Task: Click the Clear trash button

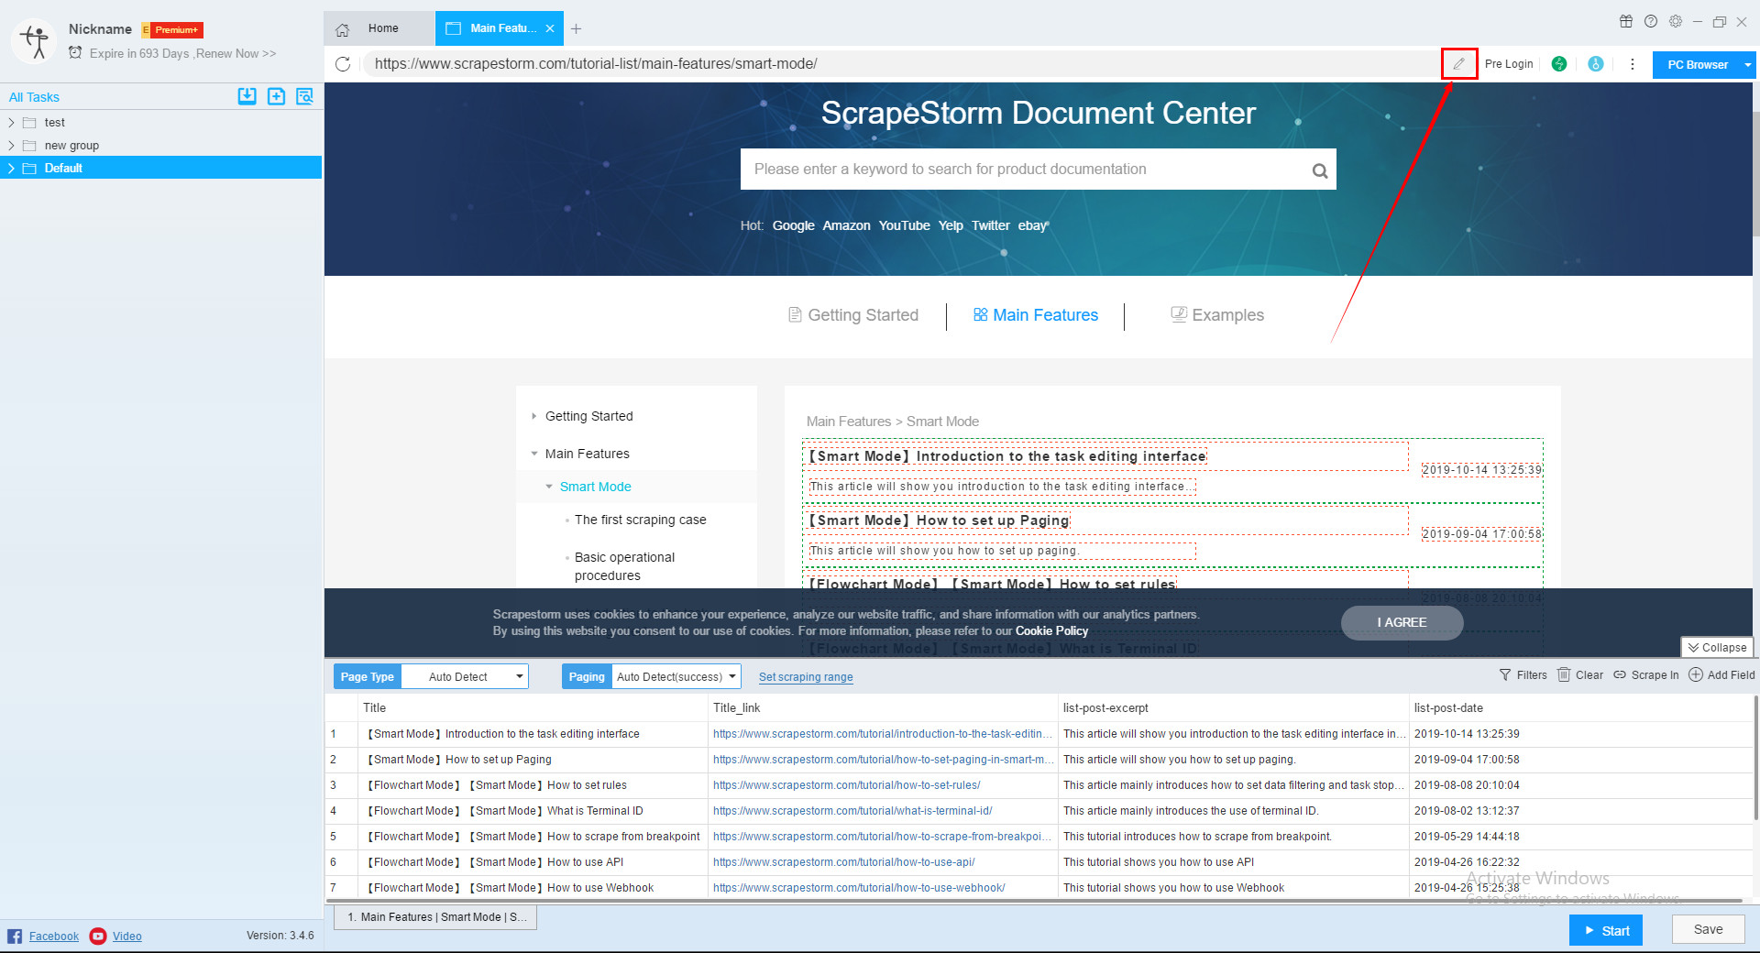Action: 1580,675
